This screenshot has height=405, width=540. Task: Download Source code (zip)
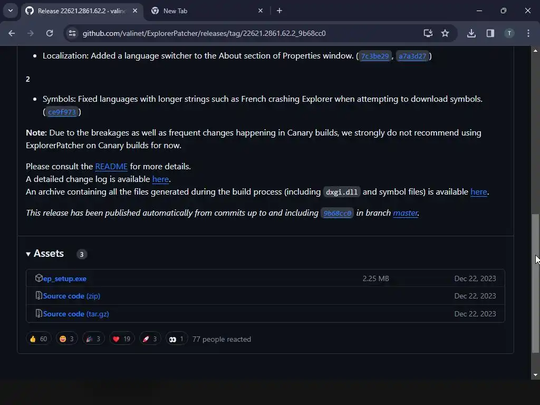(x=72, y=296)
